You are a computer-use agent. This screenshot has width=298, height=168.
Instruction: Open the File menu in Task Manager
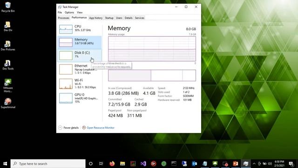60,13
